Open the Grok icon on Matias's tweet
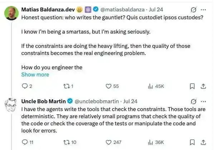214x150 pixels. [194, 10]
